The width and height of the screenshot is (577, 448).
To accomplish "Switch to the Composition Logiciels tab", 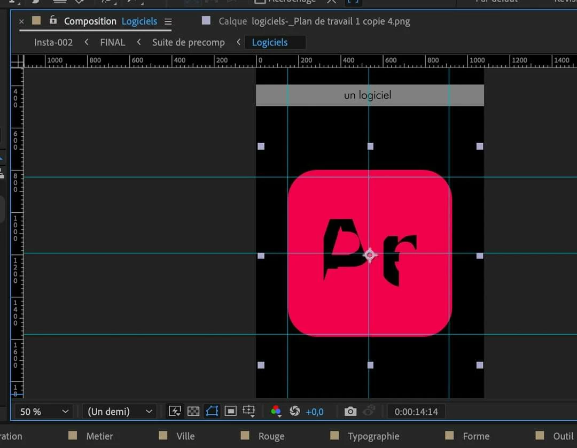I will [111, 21].
